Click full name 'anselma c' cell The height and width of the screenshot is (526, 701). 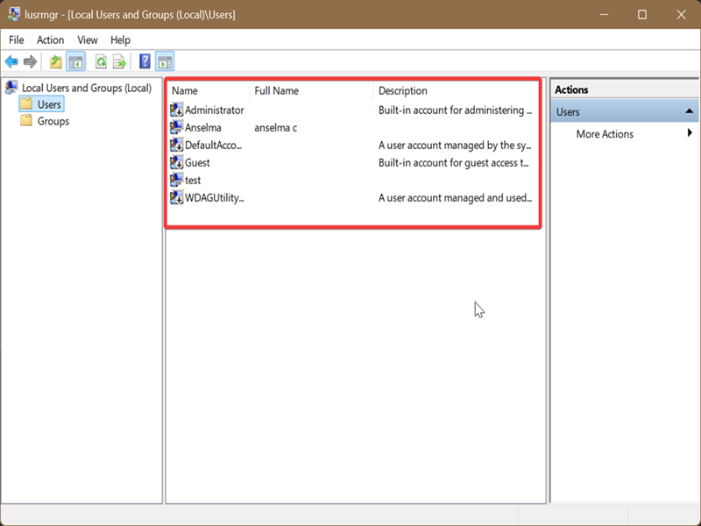click(275, 127)
